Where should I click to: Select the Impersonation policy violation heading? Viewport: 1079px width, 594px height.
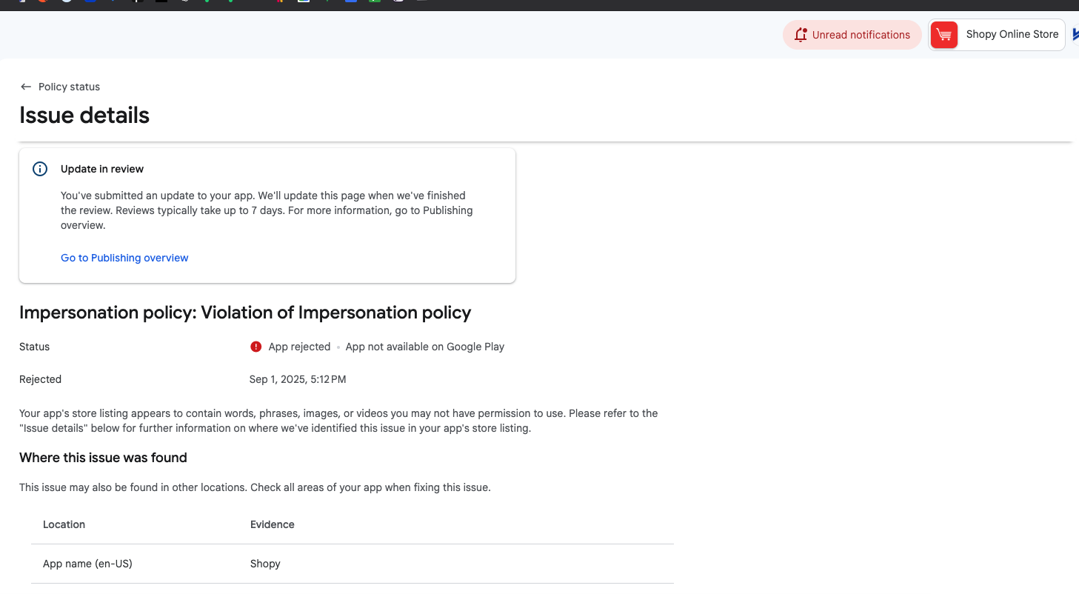tap(245, 313)
